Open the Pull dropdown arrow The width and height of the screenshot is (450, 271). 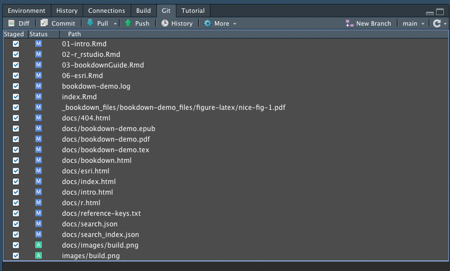point(115,24)
